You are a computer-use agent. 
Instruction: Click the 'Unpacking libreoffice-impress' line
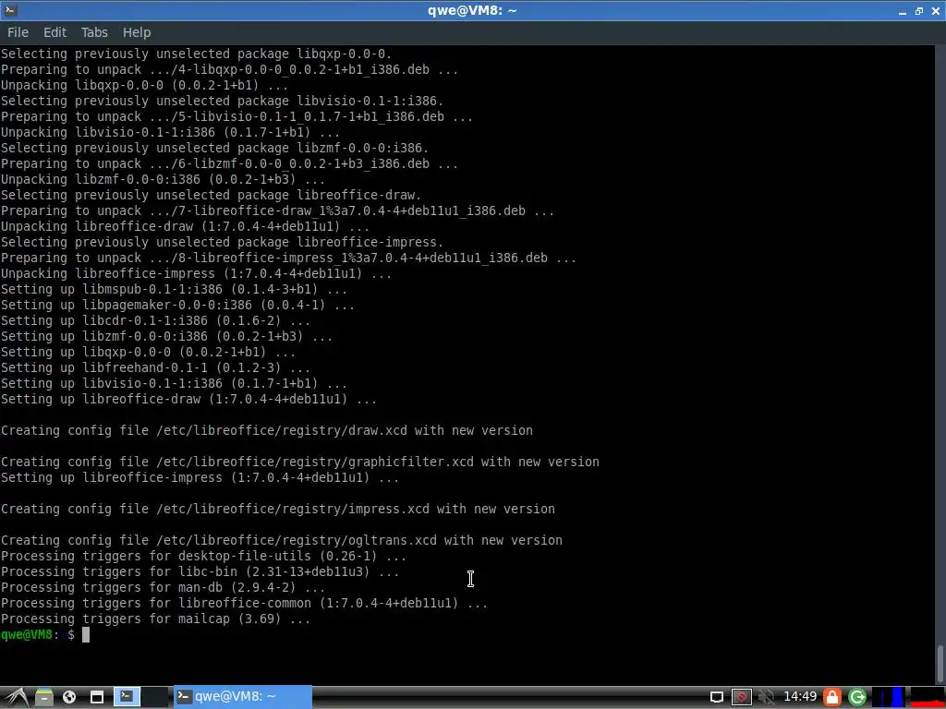coord(196,274)
